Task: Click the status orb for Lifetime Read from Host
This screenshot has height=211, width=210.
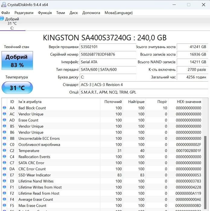Action: coord(5,193)
